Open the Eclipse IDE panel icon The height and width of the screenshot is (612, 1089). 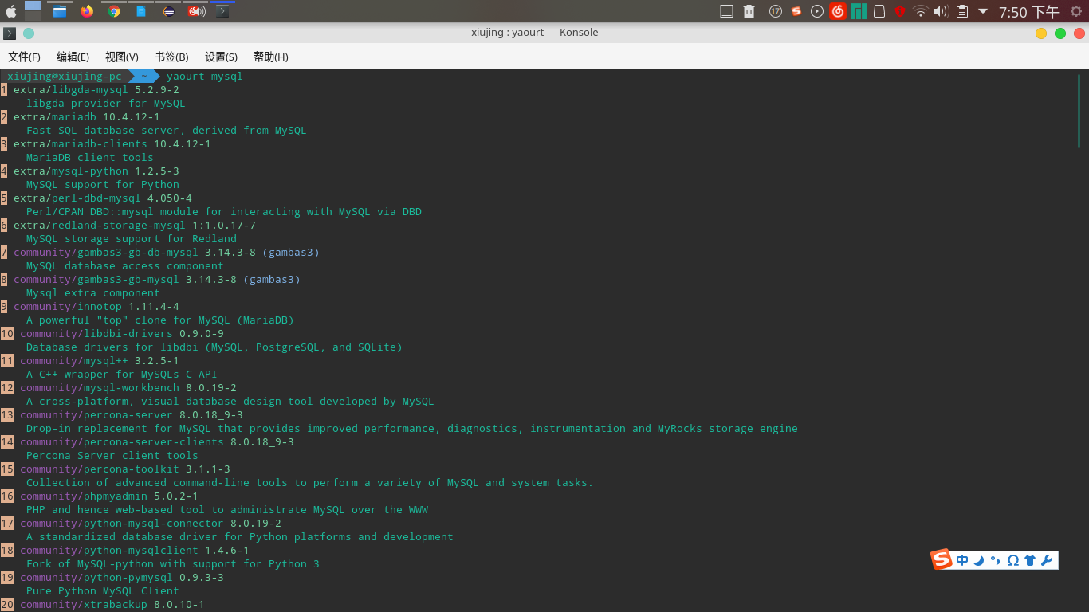tap(168, 11)
